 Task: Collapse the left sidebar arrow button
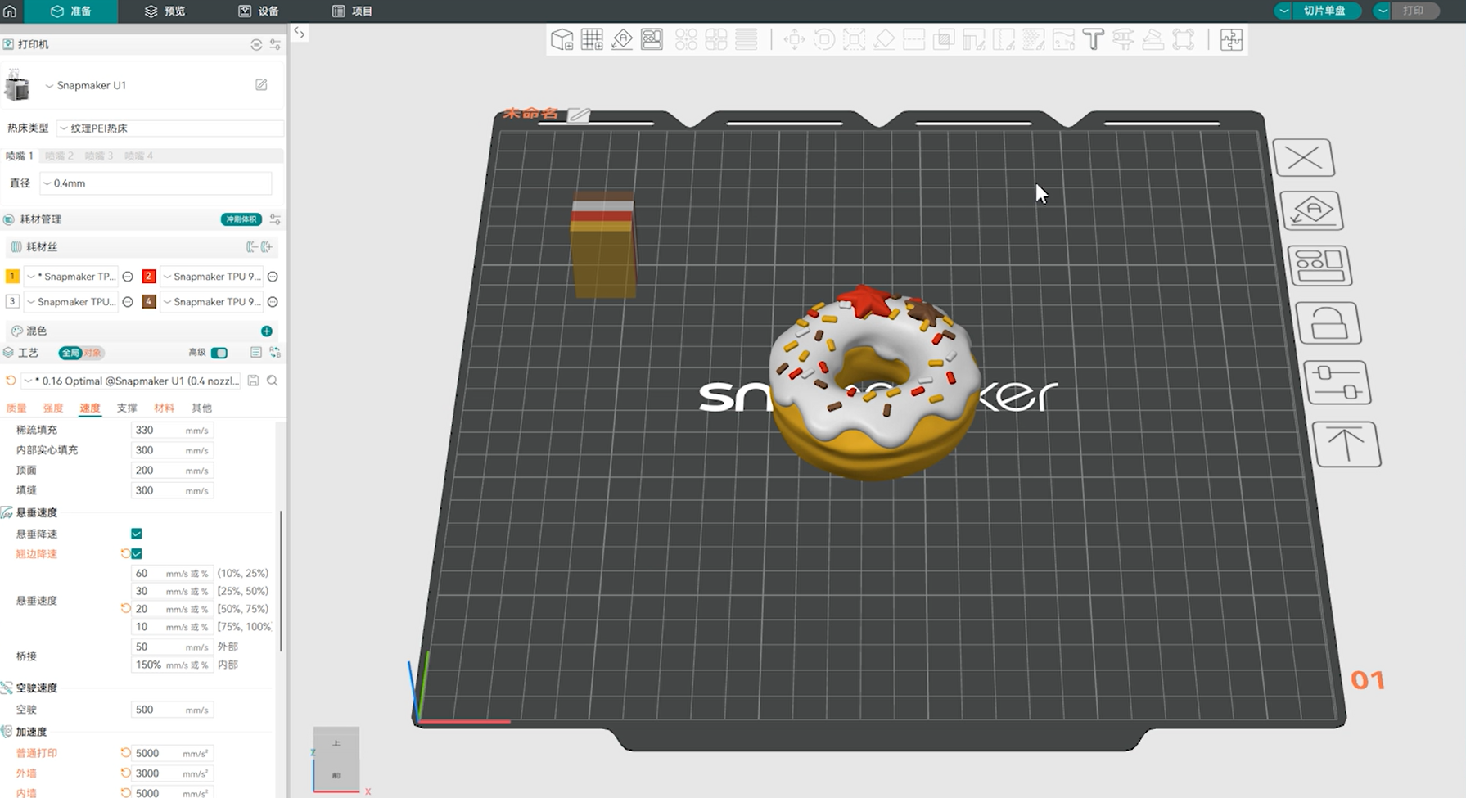tap(300, 34)
